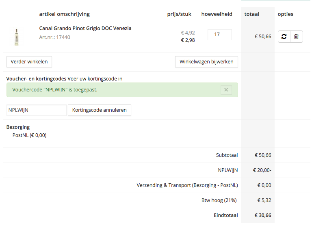Viewport: 312px width, 226px height.
Task: Follow the 'Voer uw kortingscode in' link
Action: [95, 78]
